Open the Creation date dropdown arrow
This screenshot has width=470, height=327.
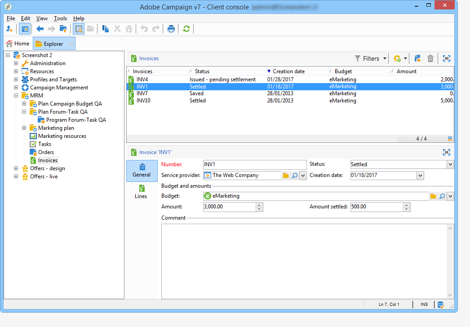[x=420, y=176]
